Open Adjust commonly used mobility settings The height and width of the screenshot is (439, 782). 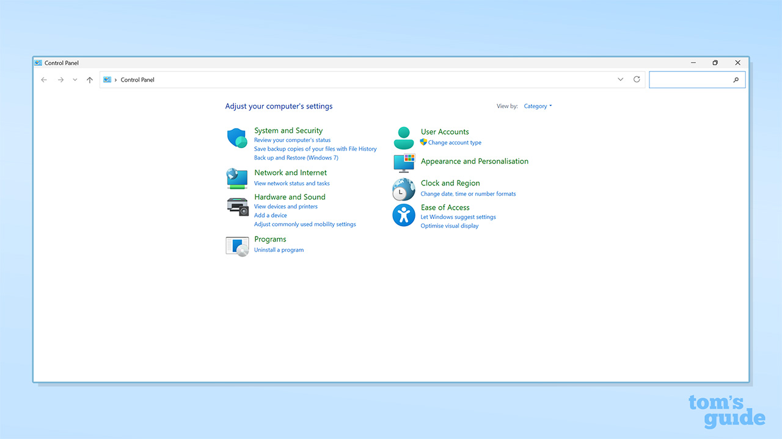[x=305, y=224]
